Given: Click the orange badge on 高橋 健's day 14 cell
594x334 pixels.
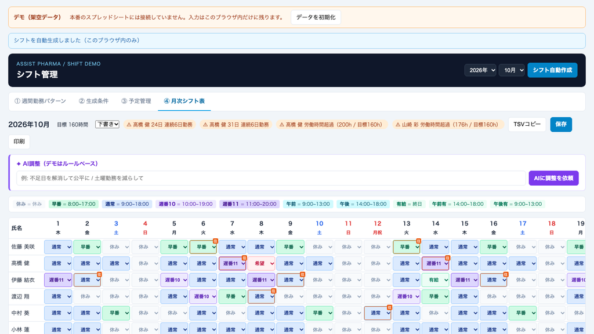Looking at the screenshot, I should (x=447, y=258).
